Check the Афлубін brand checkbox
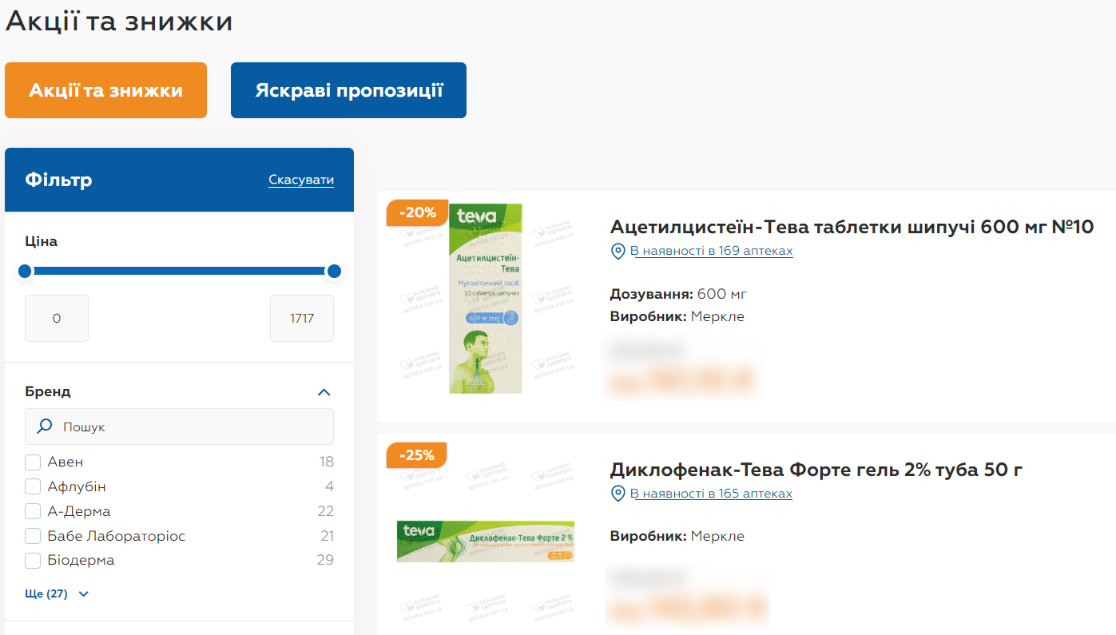1116x635 pixels. click(x=33, y=487)
